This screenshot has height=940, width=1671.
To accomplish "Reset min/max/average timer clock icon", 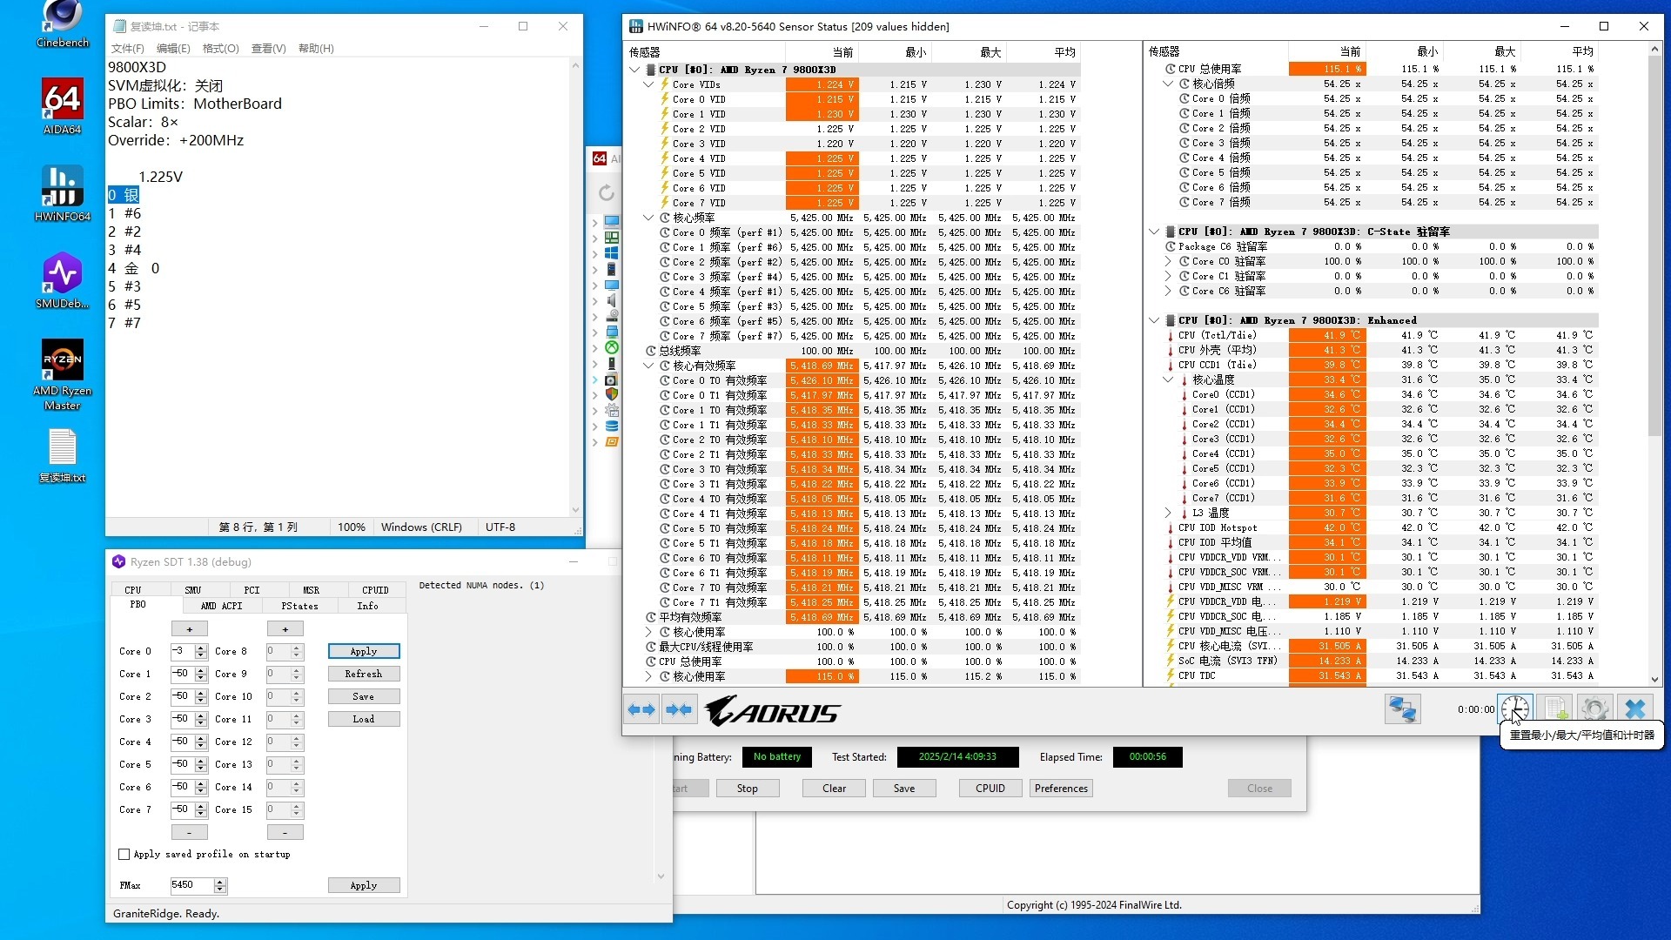I will tap(1515, 709).
